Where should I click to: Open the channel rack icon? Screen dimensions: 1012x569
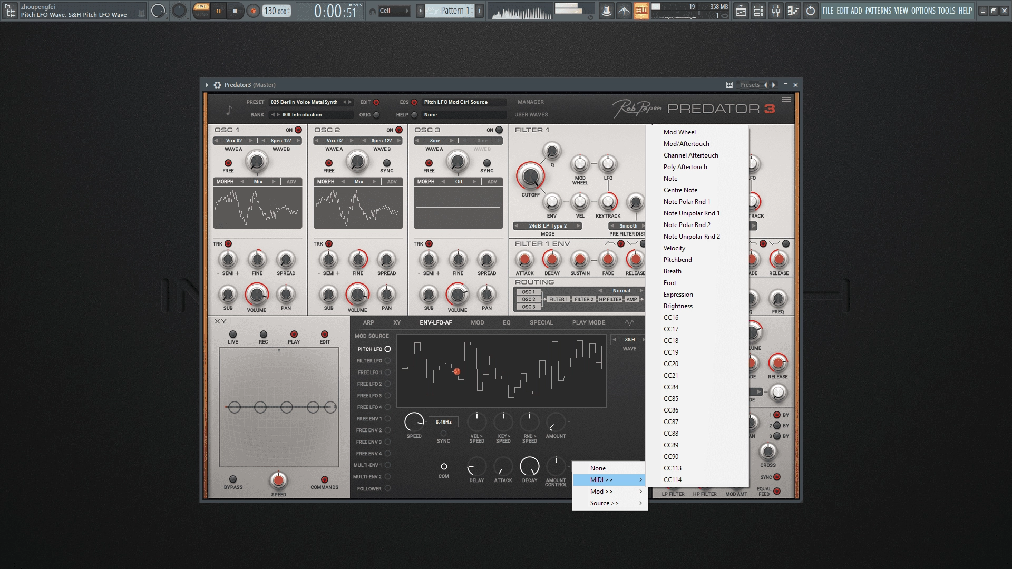(x=758, y=11)
